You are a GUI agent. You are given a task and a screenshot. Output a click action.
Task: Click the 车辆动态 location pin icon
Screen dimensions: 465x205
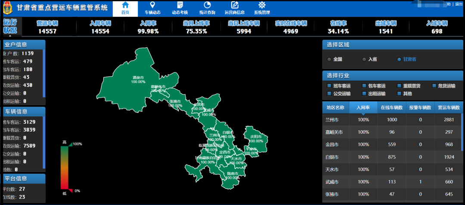coord(152,5)
